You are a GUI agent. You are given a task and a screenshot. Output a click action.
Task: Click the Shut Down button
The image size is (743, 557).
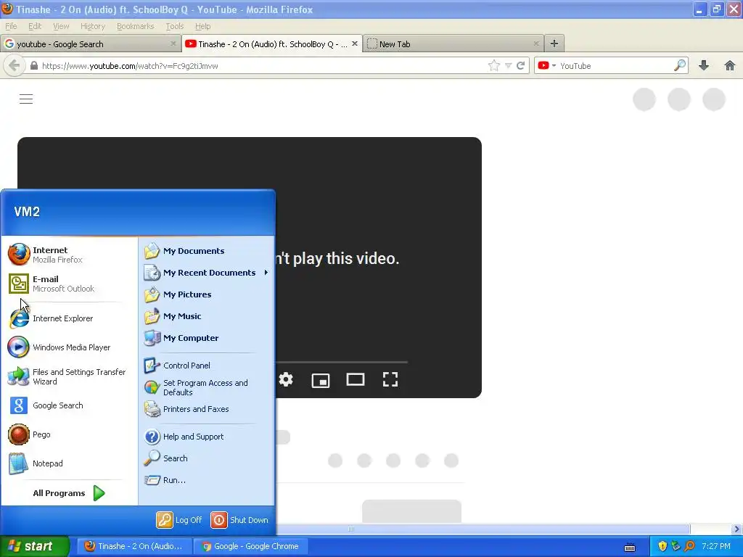pyautogui.click(x=239, y=519)
